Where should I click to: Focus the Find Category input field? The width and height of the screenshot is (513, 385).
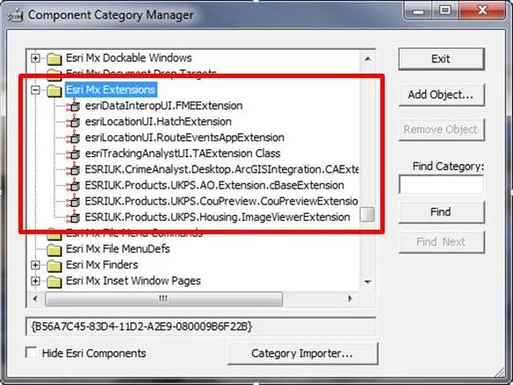click(x=441, y=184)
